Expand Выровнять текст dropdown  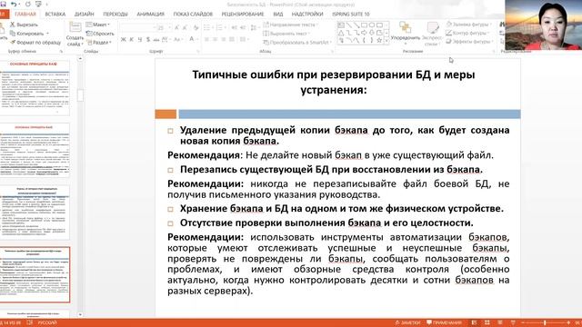pos(287,34)
